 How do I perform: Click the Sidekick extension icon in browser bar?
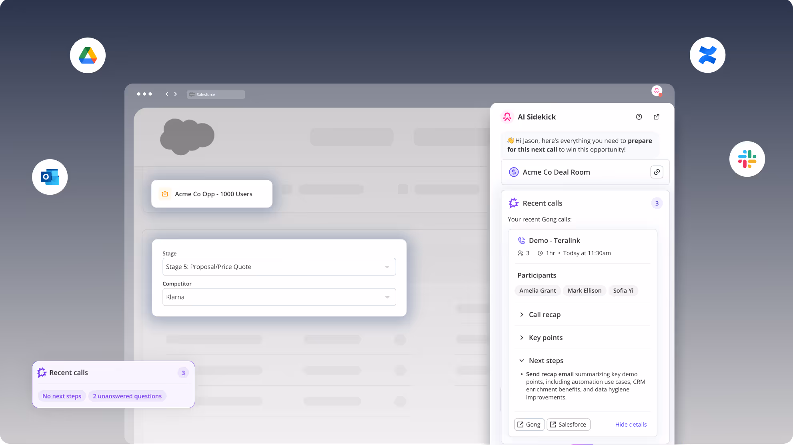pyautogui.click(x=657, y=91)
